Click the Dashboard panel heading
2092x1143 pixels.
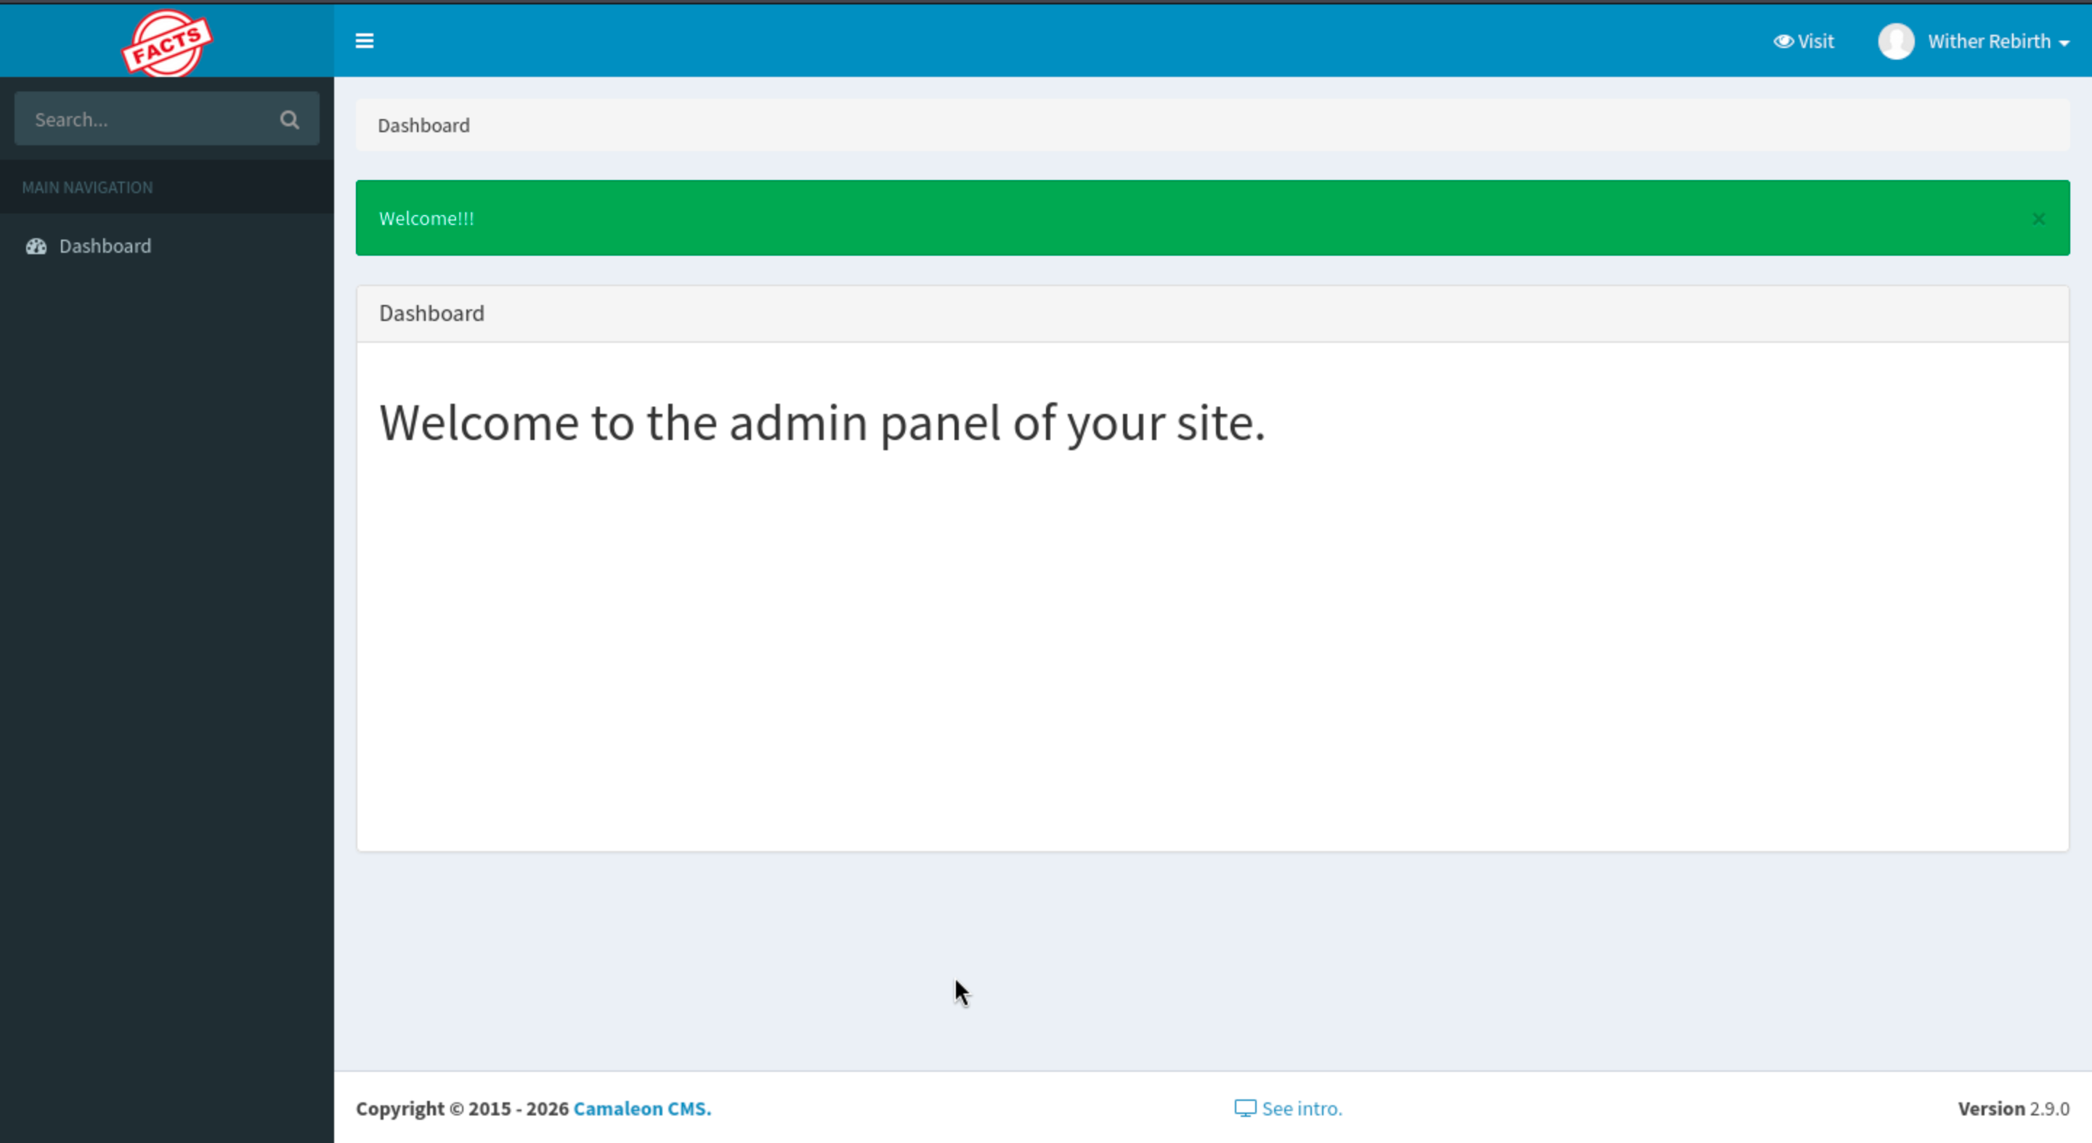coord(431,314)
